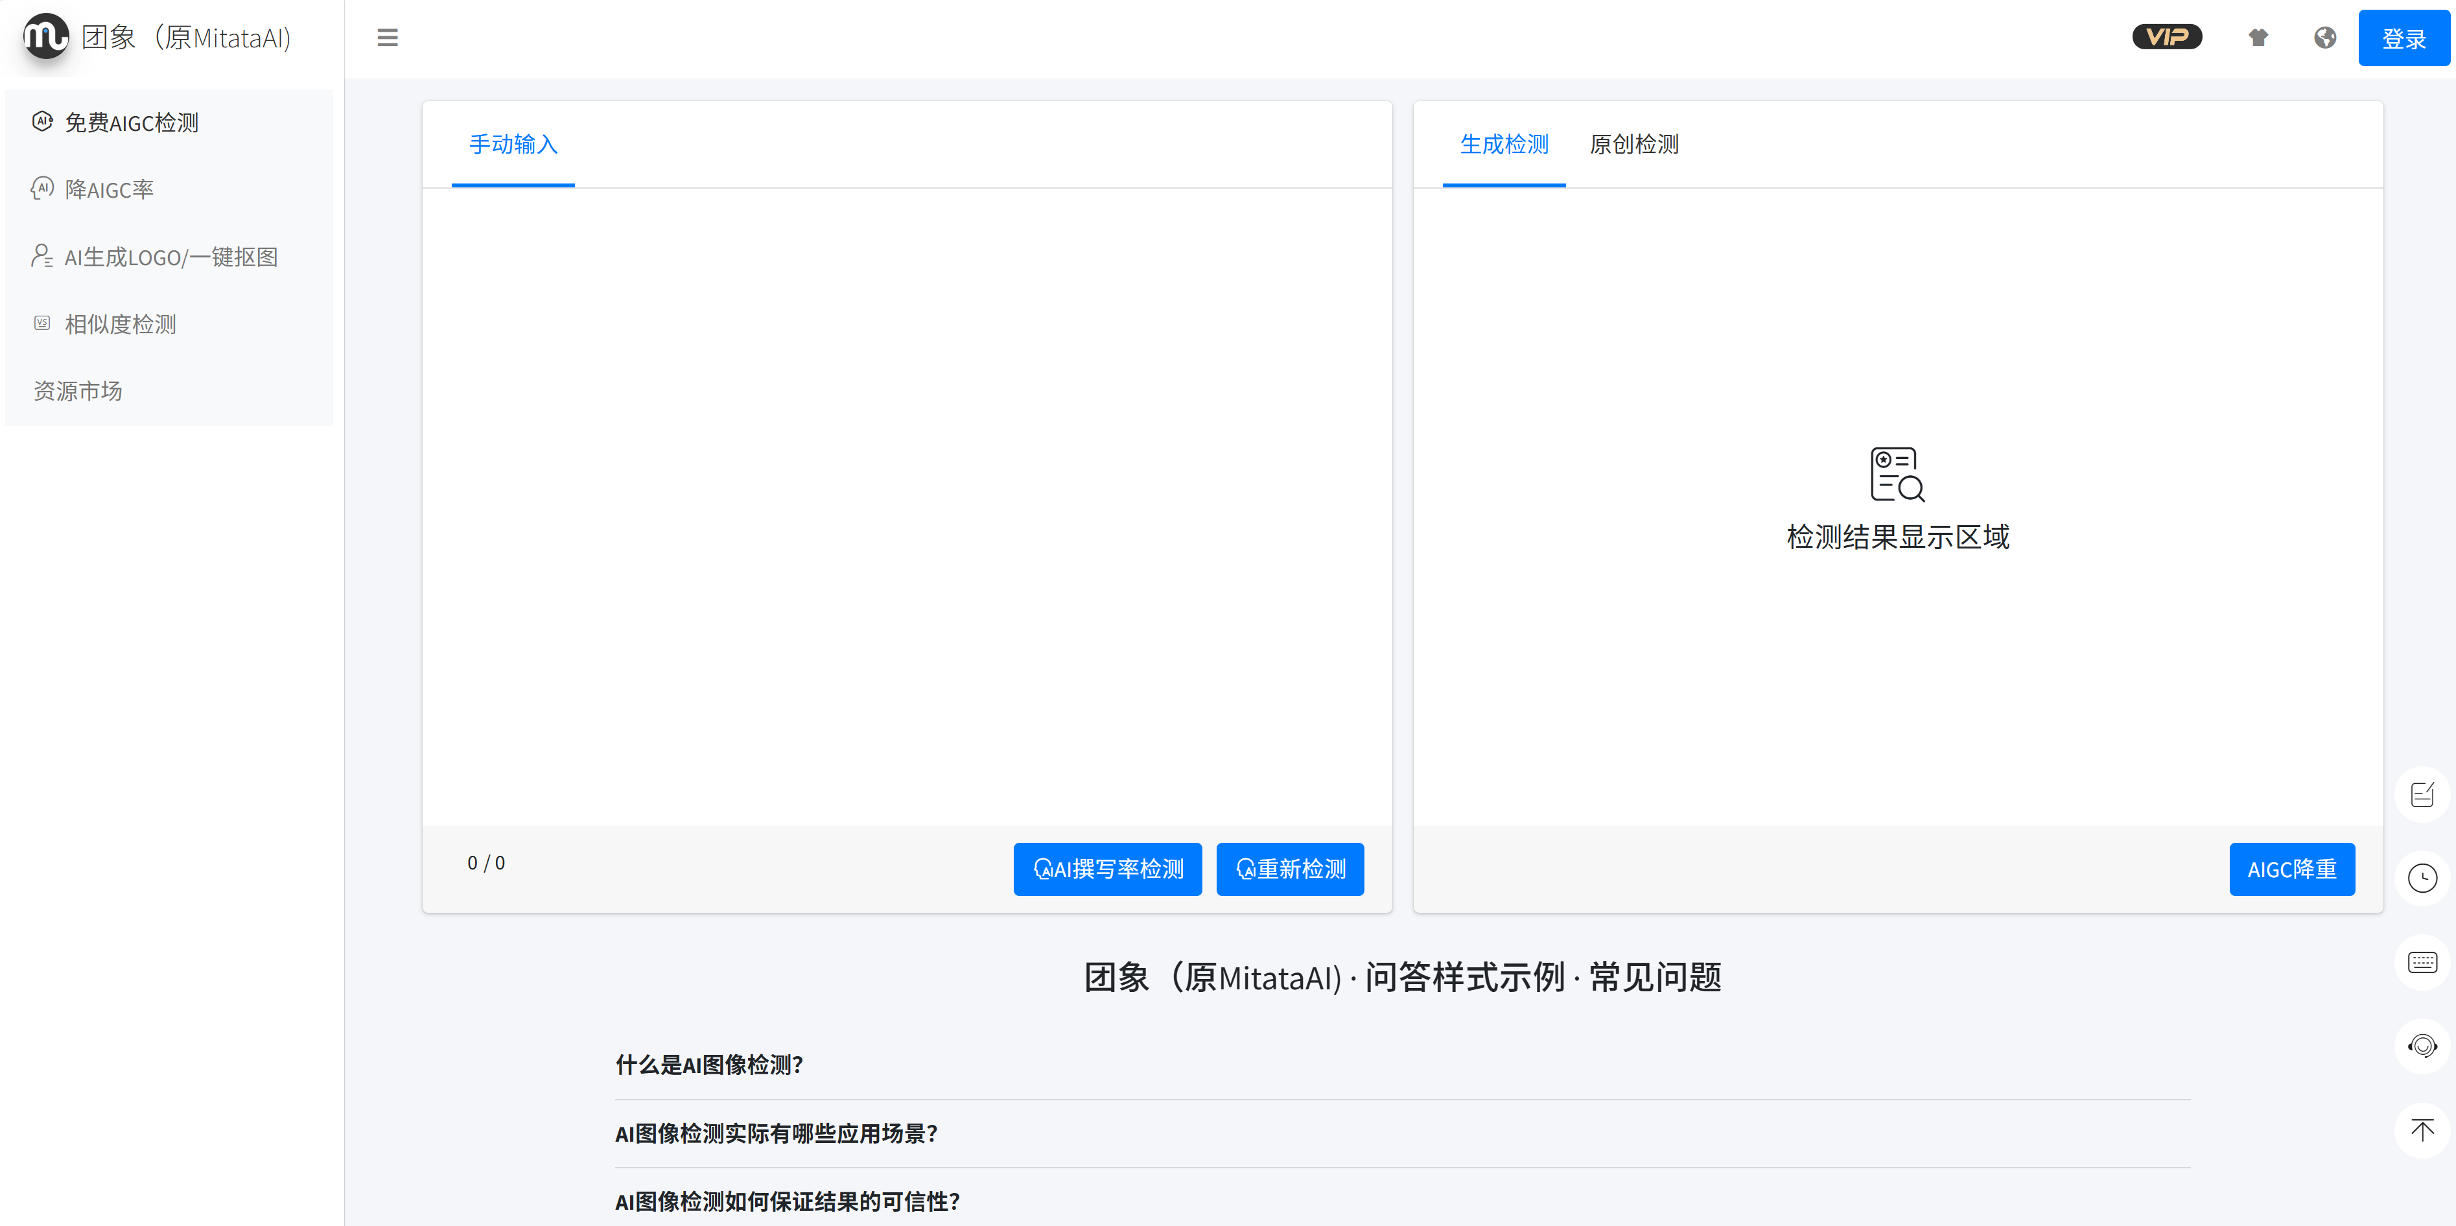
Task: Expand AI图像检测实际有哪些应用场景? question
Action: click(x=1403, y=1133)
